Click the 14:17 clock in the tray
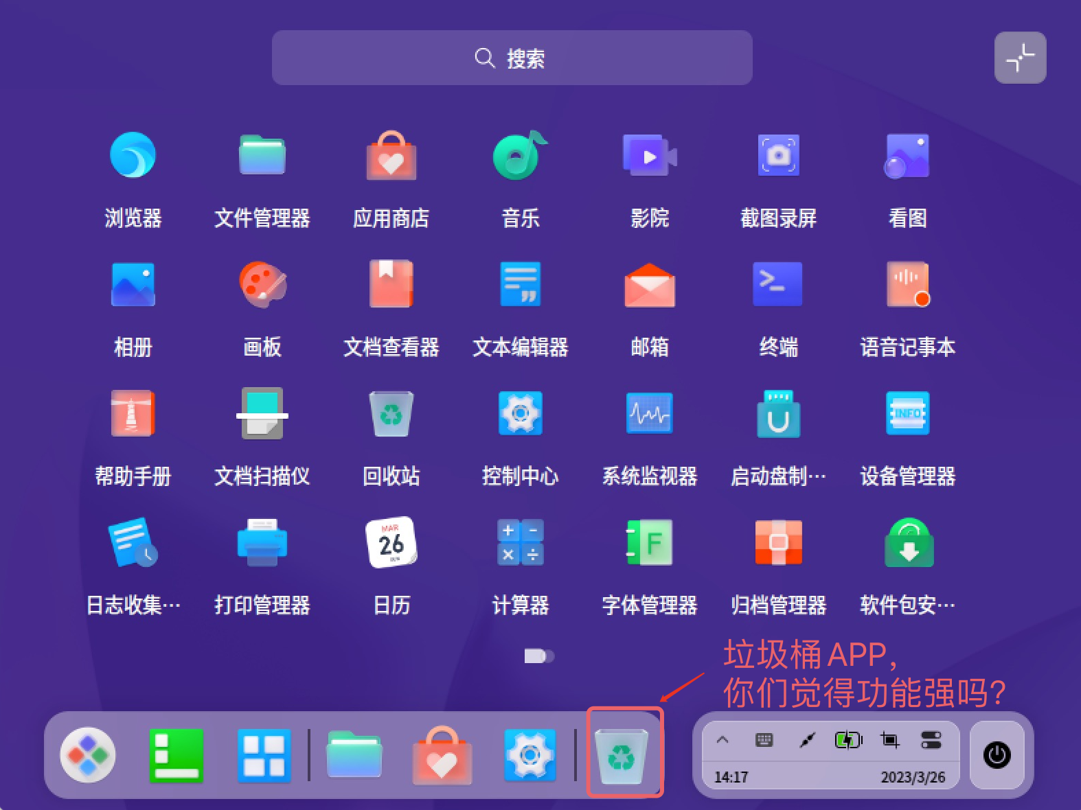1081x810 pixels. 731,777
